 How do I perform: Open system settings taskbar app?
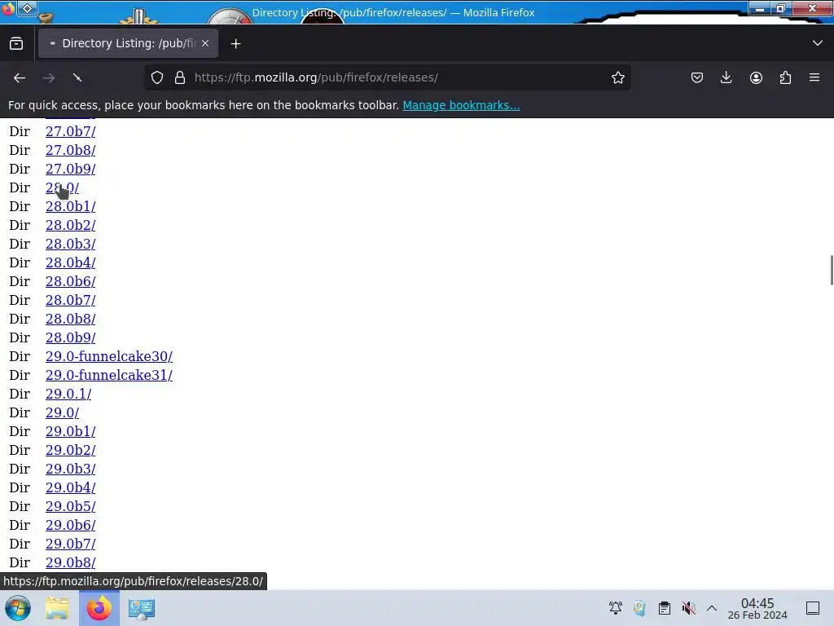(142, 608)
